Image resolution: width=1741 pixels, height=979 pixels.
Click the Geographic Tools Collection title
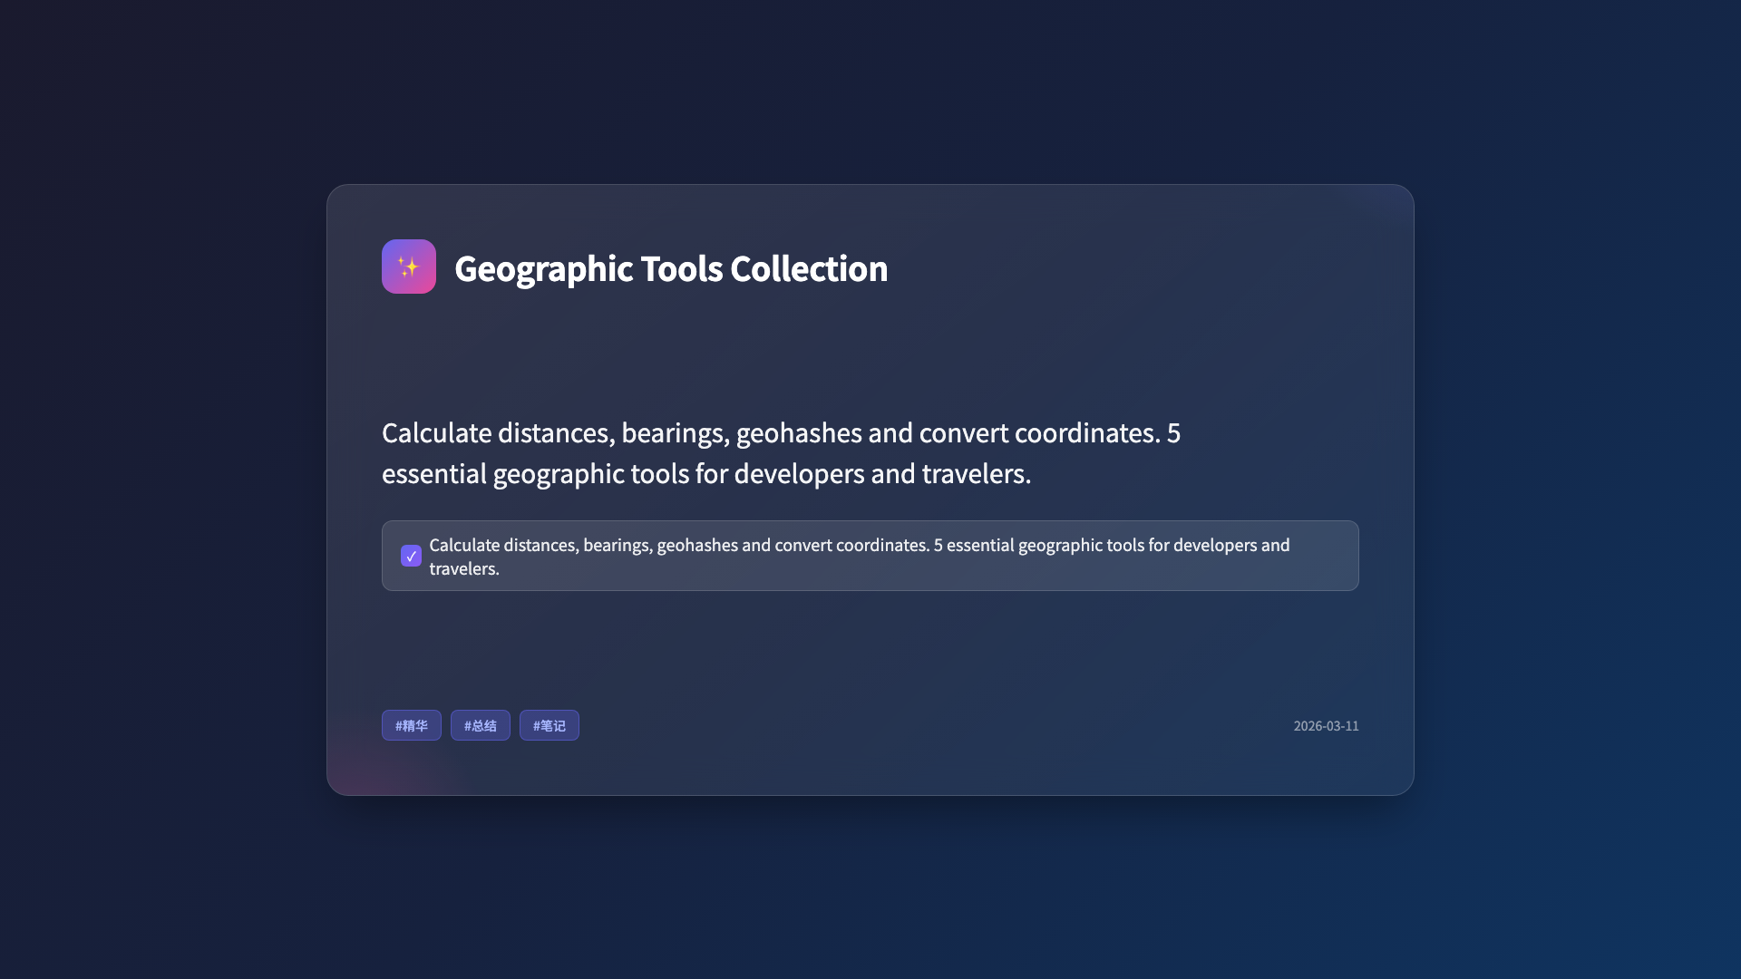click(671, 268)
